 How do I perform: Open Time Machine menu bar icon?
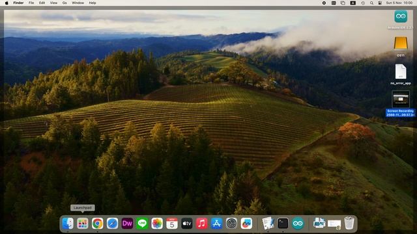[363, 3]
